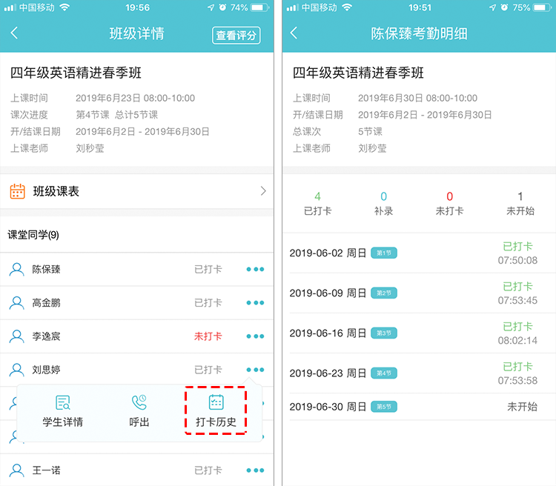556x486 pixels.
Task: Open more options dots for 高金鹏
Action: [x=255, y=303]
